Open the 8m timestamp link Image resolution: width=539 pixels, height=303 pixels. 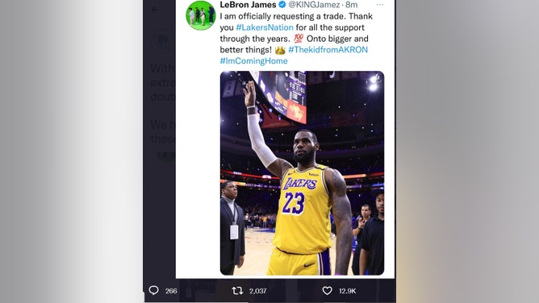pos(351,5)
